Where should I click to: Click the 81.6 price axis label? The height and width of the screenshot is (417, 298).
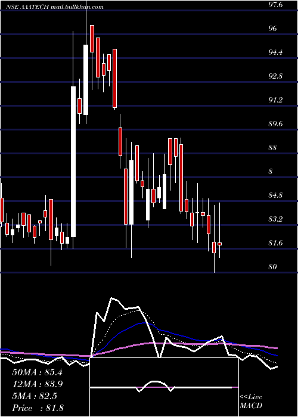click(x=277, y=243)
